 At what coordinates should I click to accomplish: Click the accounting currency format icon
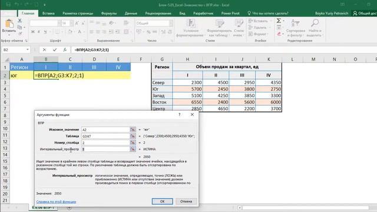(139, 32)
